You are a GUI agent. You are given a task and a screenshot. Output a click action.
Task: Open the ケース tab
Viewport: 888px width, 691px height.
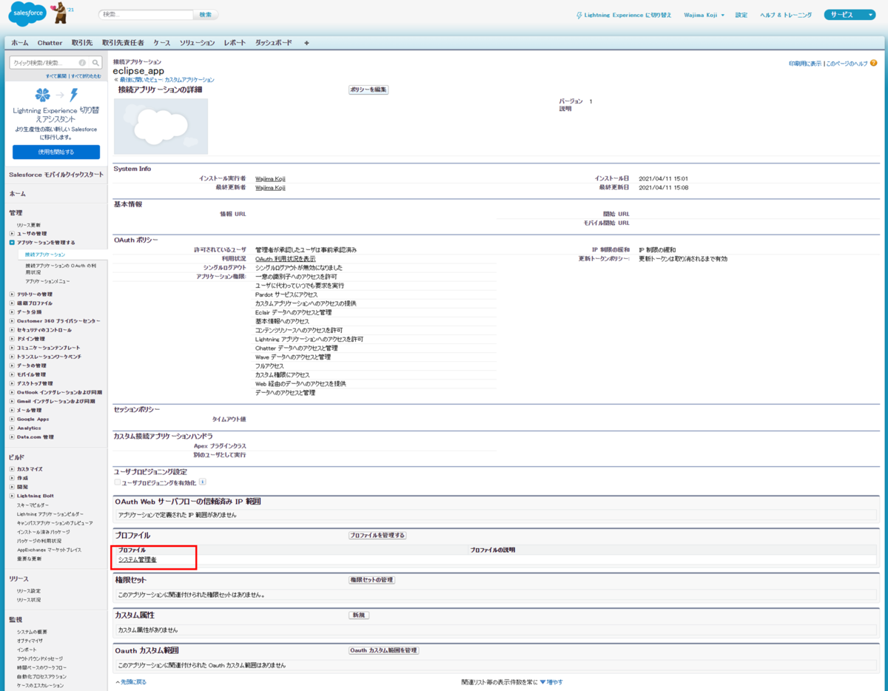pyautogui.click(x=162, y=43)
